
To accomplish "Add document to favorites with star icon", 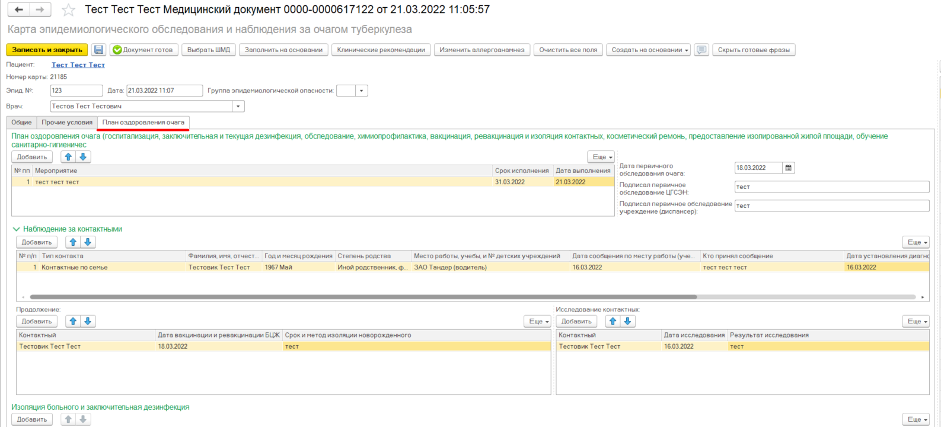I will pyautogui.click(x=69, y=10).
